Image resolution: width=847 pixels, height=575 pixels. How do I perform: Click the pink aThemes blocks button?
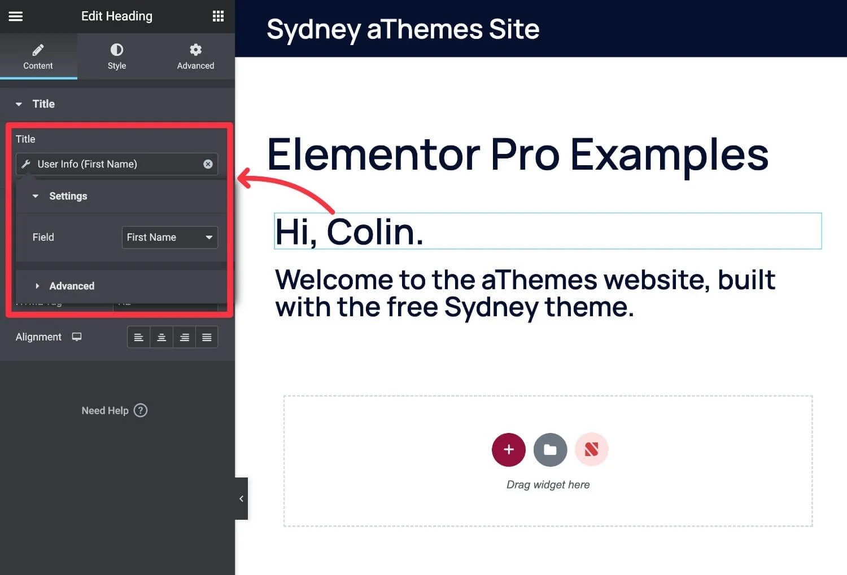point(591,449)
